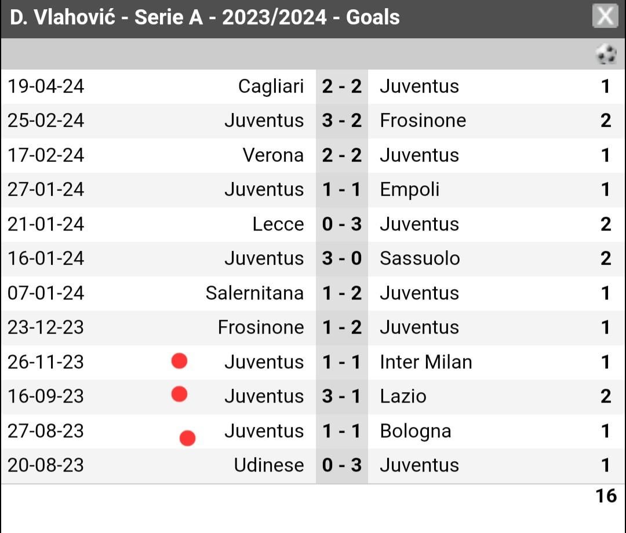626x533 pixels.
Task: Open Cagliari 2 - 2 Juventus score
Action: coord(342,86)
